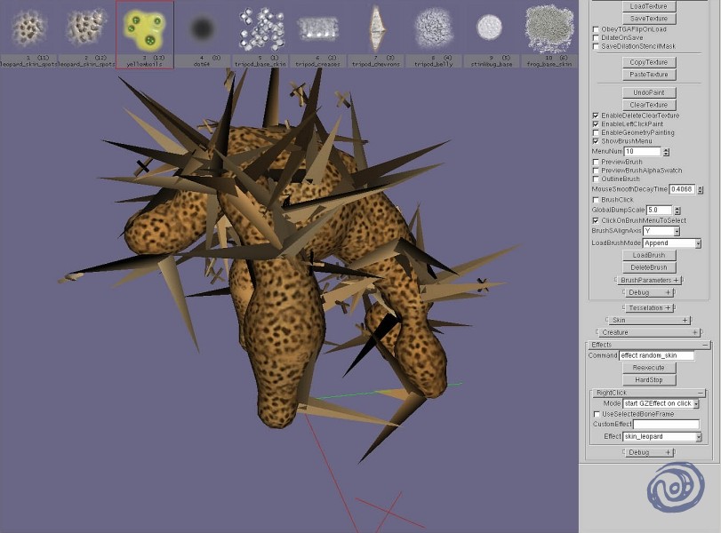Click the HardStop button
721x533 pixels.
point(649,380)
